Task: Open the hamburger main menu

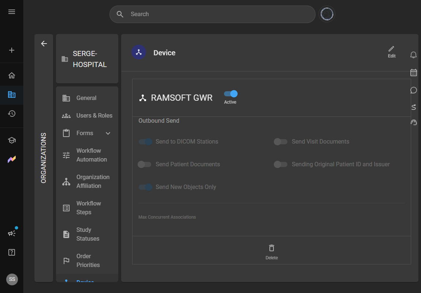Action: [x=12, y=12]
